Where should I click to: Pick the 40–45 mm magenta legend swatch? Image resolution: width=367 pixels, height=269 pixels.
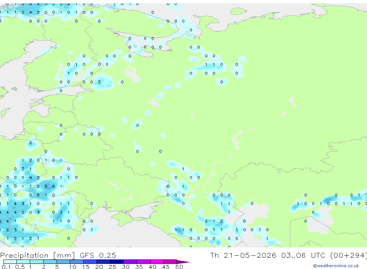click(157, 262)
